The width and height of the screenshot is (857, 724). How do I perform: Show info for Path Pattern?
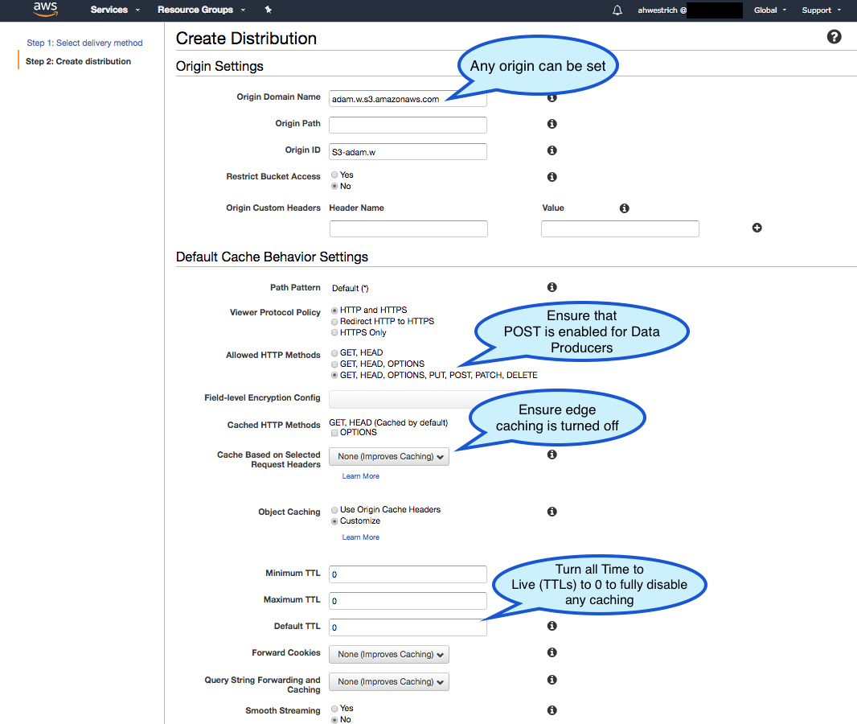click(x=552, y=287)
